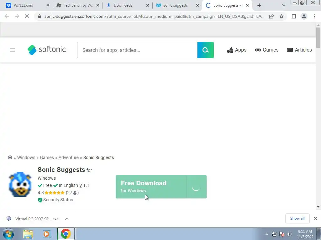Follow the Games breadcrumb link
The width and height of the screenshot is (321, 240).
coord(47,157)
